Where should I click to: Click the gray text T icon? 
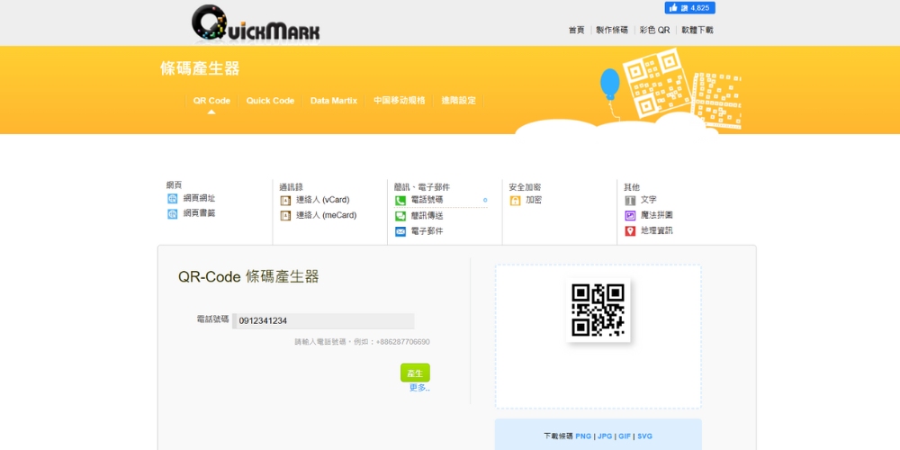[x=630, y=201]
